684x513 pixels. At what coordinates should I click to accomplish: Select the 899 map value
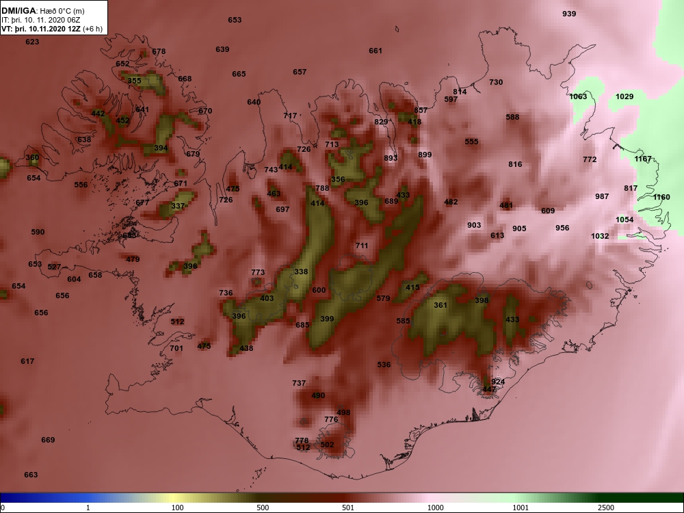click(425, 155)
